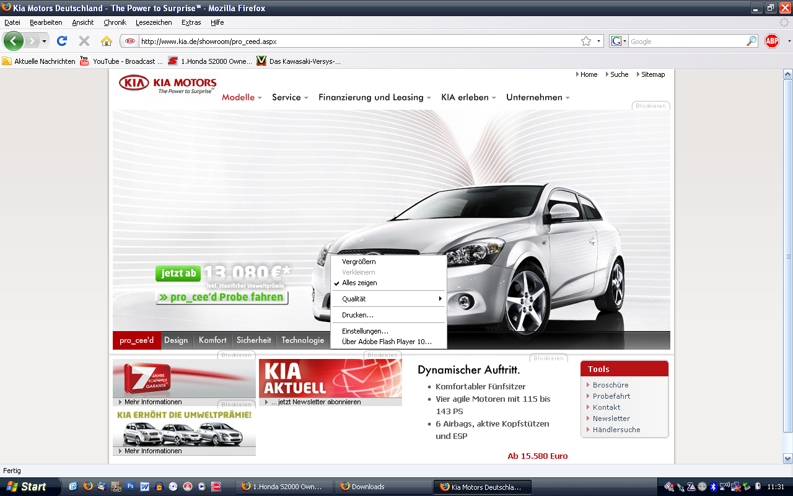Launch Photoshop from the quick launch bar
Screen dimensions: 793x496
pyautogui.click(x=130, y=487)
